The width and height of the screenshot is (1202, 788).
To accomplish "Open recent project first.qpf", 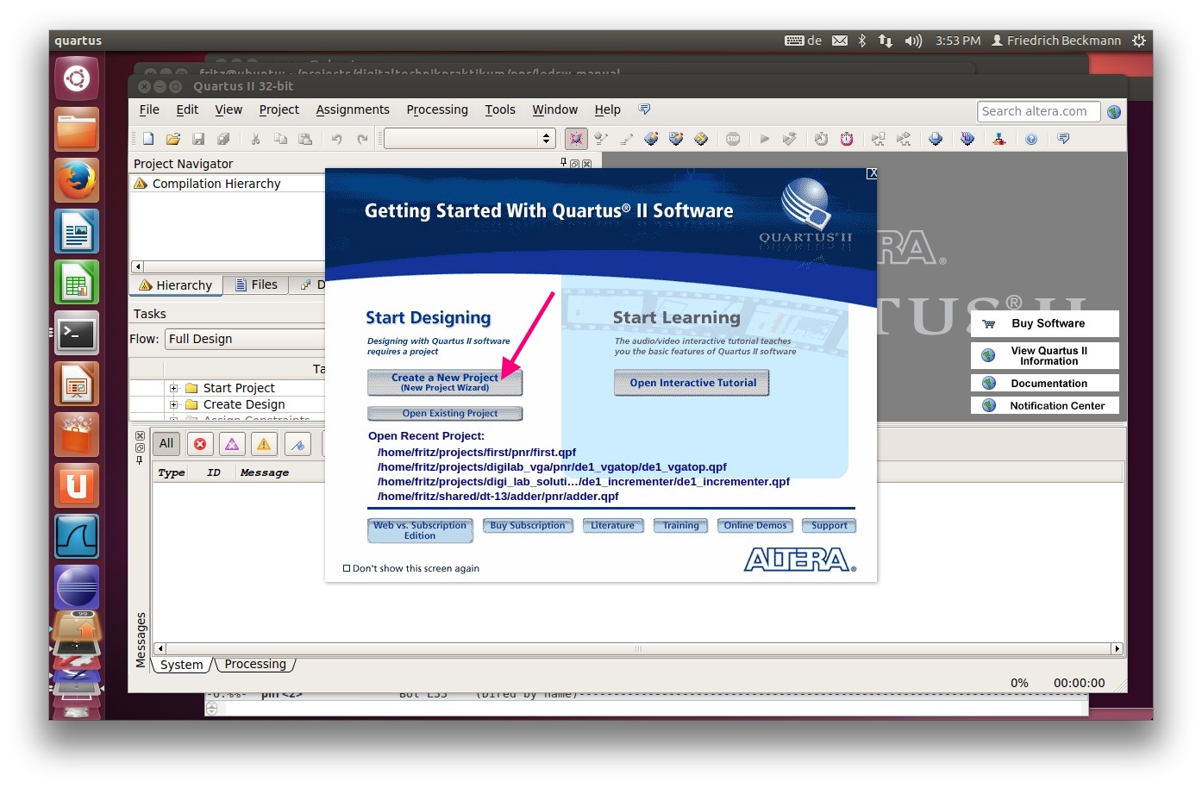I will [x=476, y=452].
